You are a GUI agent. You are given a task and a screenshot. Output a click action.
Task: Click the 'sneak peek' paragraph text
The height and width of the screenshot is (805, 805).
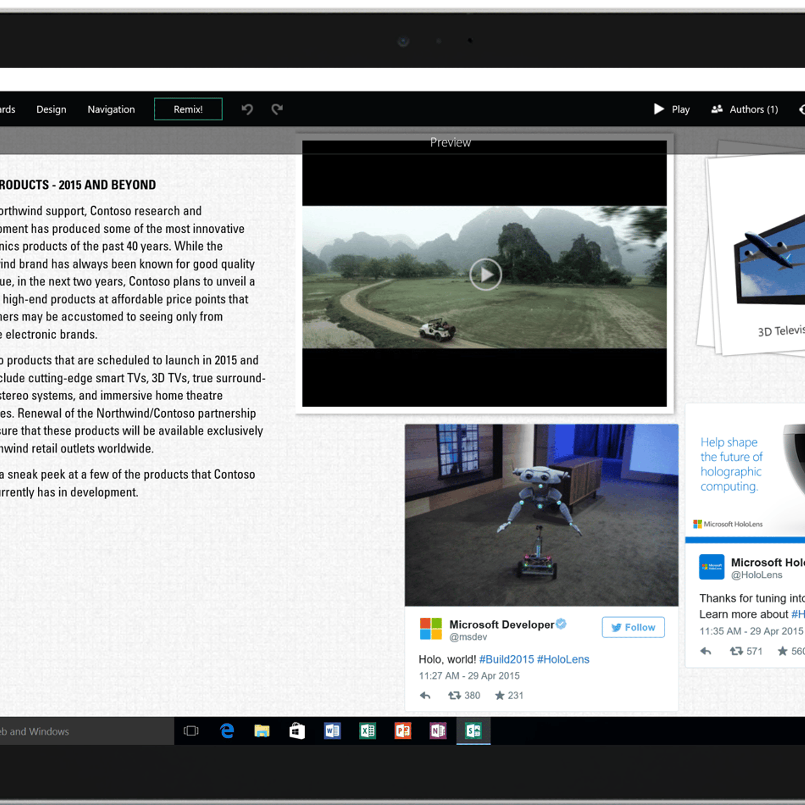(127, 483)
